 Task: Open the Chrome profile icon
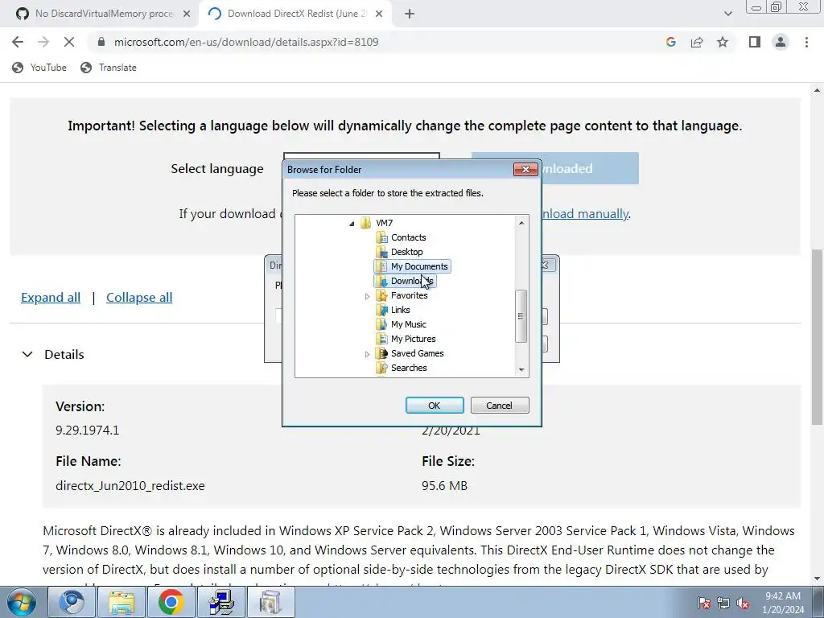pos(781,42)
